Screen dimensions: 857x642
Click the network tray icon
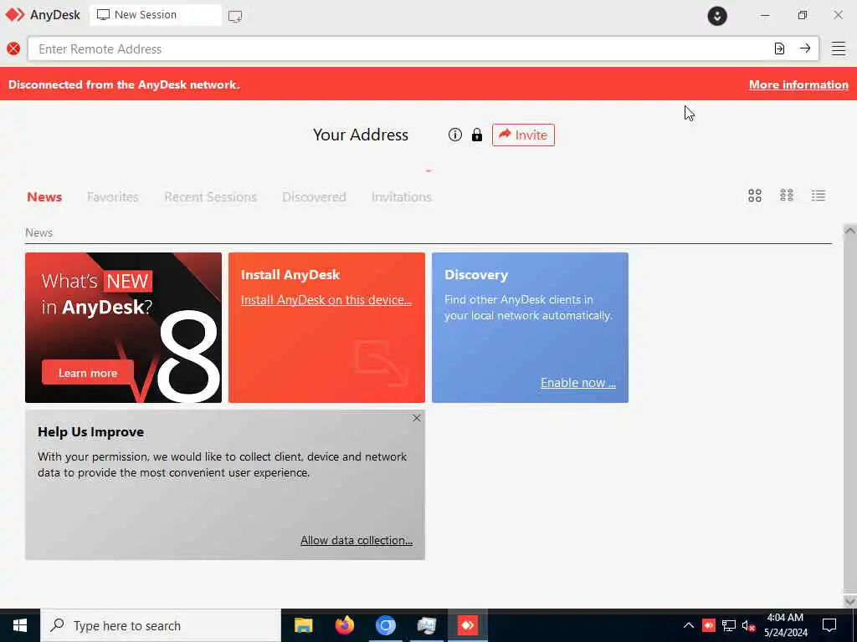[729, 625]
